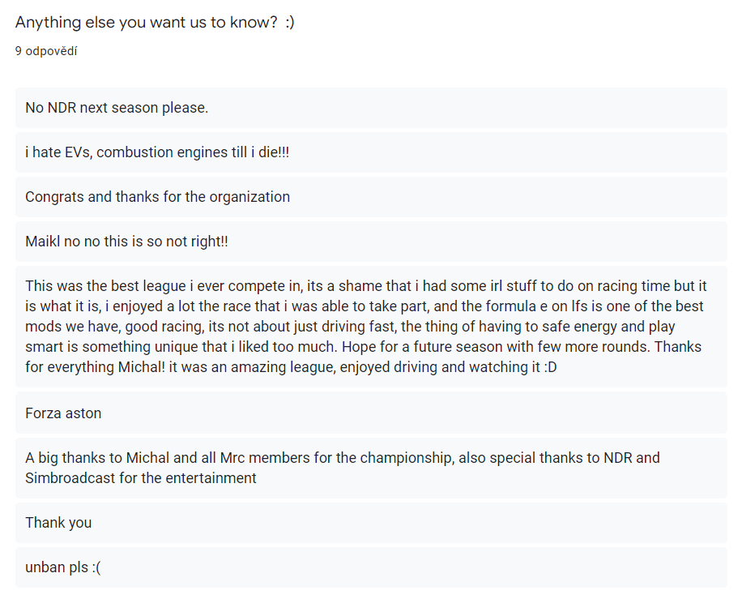Click the line starting "This was the best league"

tap(365, 286)
